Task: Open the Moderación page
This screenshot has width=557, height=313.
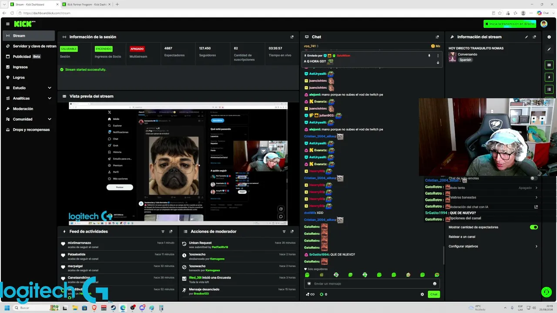Action: pyautogui.click(x=30, y=109)
